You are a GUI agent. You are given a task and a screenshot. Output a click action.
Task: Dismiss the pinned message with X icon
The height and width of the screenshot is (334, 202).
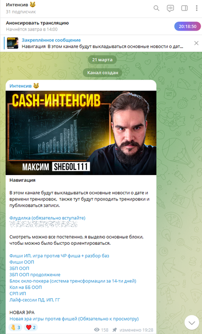coord(196,43)
